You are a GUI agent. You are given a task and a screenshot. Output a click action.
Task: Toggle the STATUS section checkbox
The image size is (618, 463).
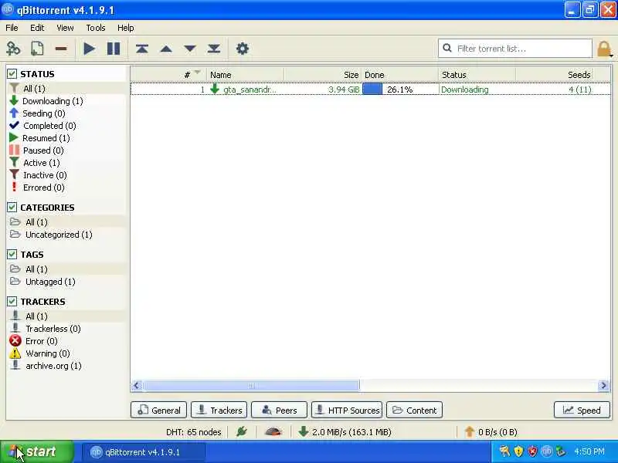(x=12, y=74)
